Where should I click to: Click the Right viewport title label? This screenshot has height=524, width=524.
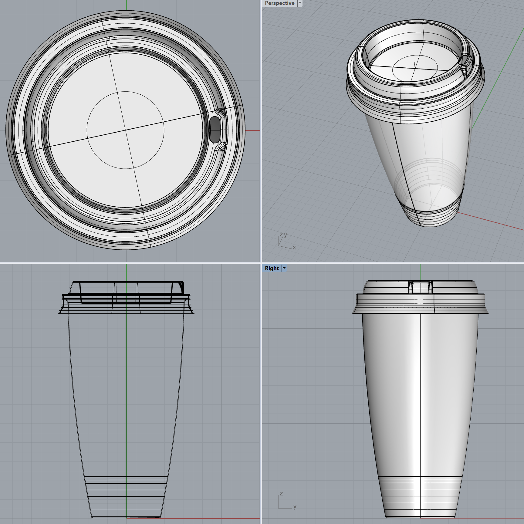click(272, 268)
